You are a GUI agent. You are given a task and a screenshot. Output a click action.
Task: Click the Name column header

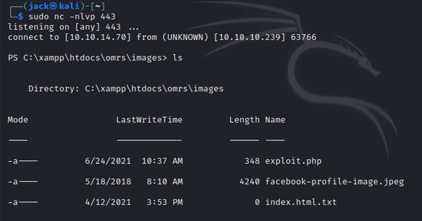pos(275,120)
